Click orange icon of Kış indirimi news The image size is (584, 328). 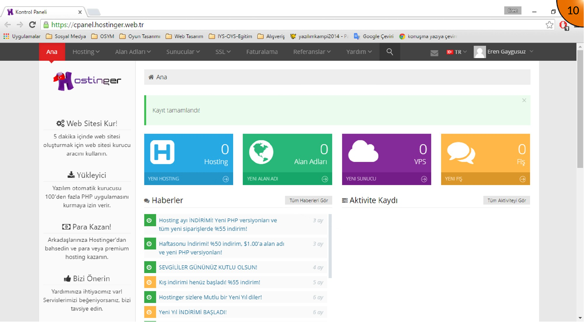click(x=150, y=282)
